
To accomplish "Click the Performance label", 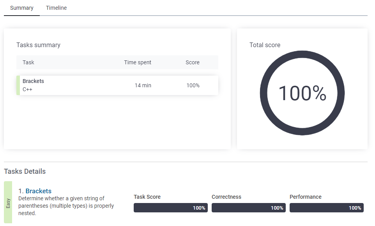I will point(305,197).
